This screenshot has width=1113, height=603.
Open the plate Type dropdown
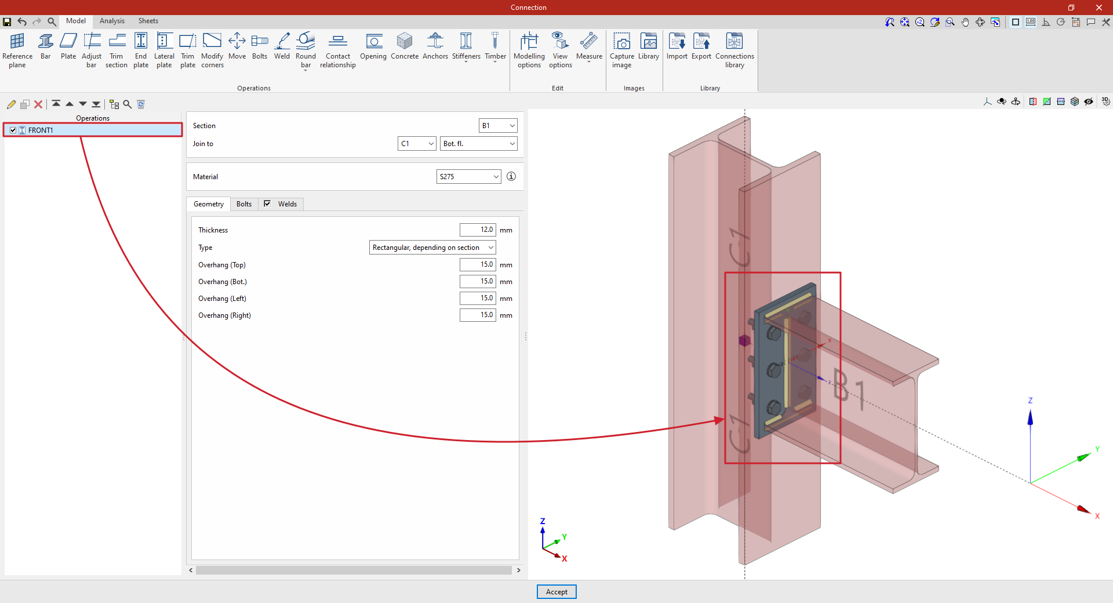point(432,248)
